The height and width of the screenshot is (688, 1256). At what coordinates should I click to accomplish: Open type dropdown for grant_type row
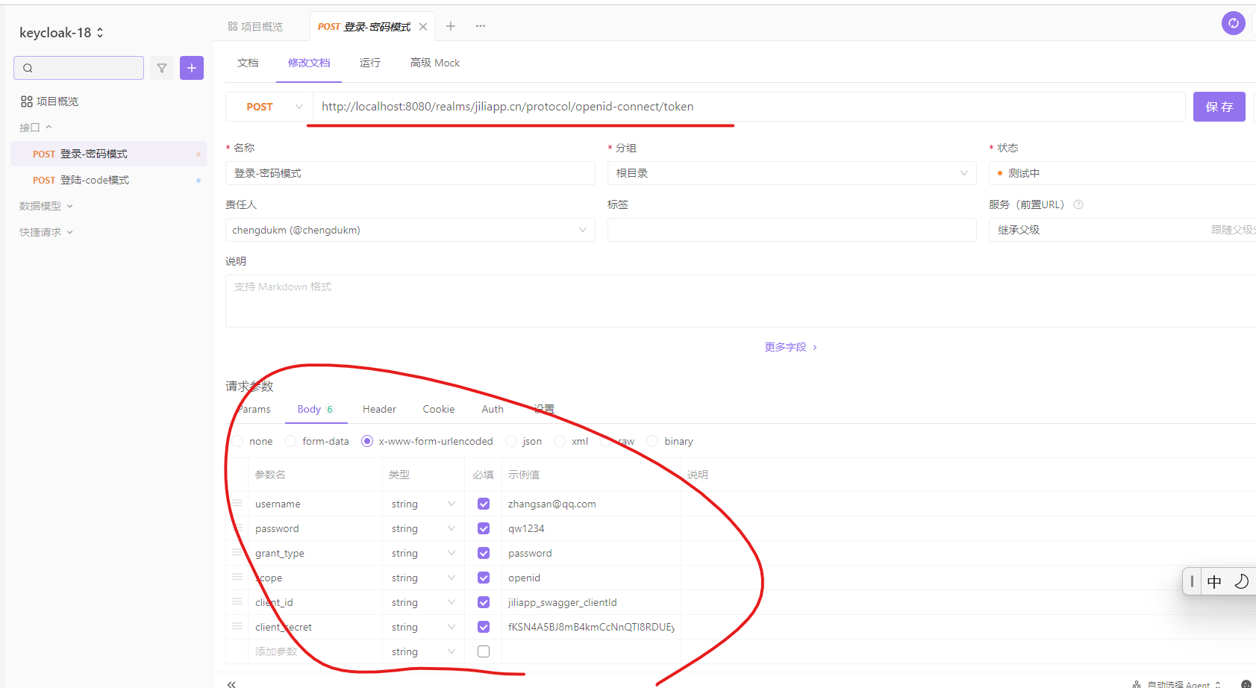(x=423, y=553)
